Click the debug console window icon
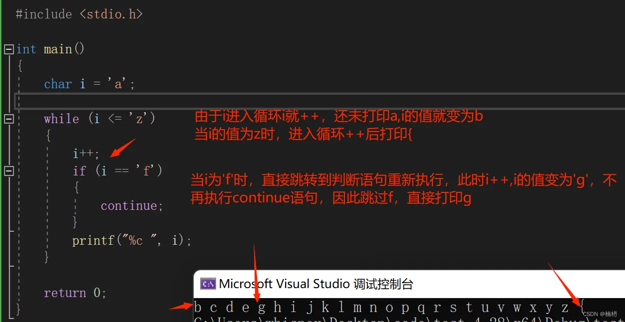This screenshot has width=625, height=322. 208,284
